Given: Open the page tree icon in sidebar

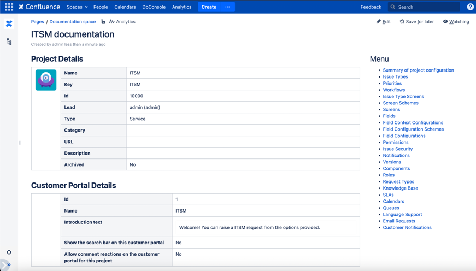Looking at the screenshot, I should pos(9,42).
